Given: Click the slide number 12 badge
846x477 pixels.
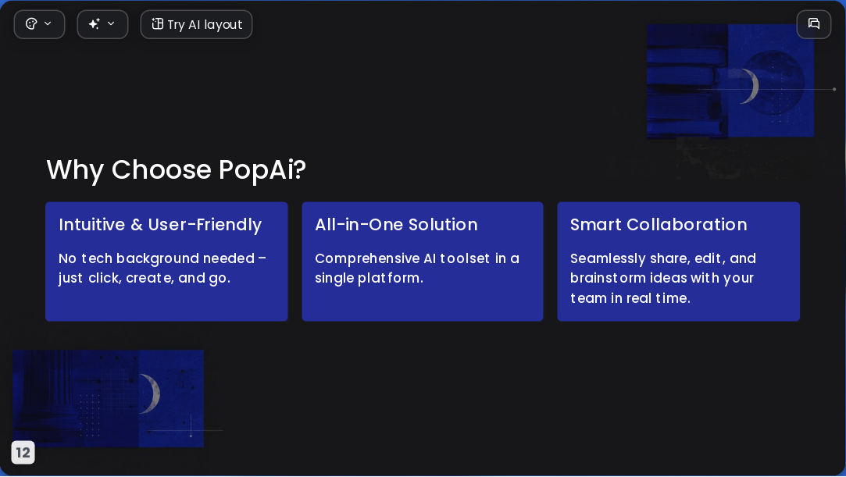Looking at the screenshot, I should tap(23, 452).
